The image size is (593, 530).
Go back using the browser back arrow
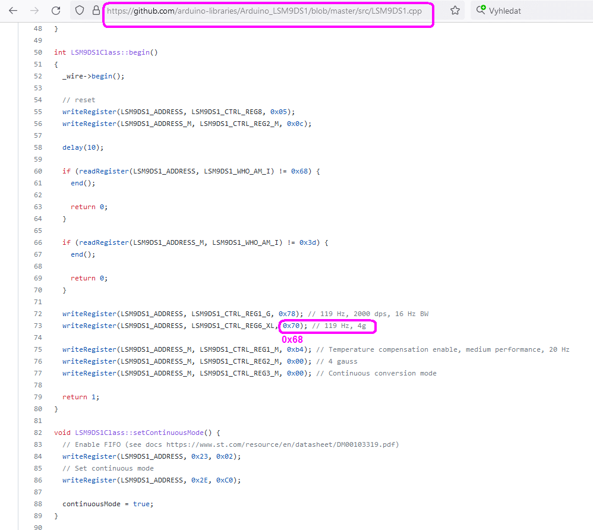pos(13,11)
